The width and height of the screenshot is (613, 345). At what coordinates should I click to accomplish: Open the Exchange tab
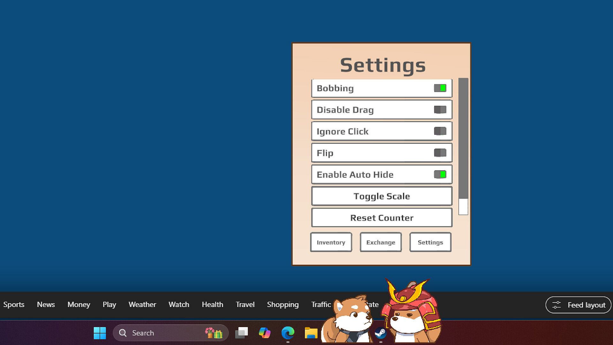click(x=381, y=242)
